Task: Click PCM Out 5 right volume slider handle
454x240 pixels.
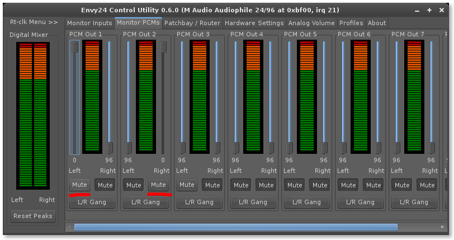Action: [x=324, y=148]
